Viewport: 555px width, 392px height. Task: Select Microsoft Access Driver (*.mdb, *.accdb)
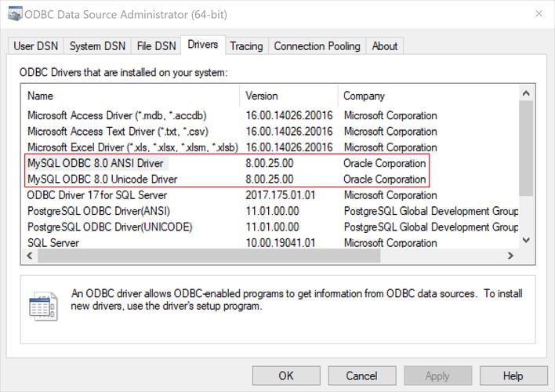[x=117, y=115]
